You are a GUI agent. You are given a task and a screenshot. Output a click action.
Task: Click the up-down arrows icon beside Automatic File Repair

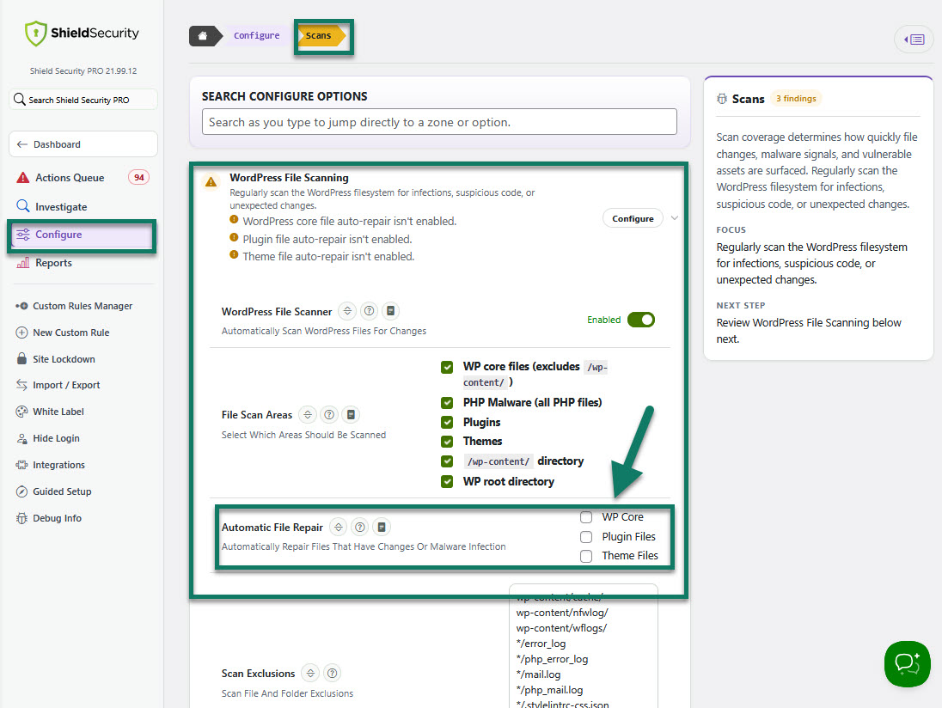coord(339,528)
